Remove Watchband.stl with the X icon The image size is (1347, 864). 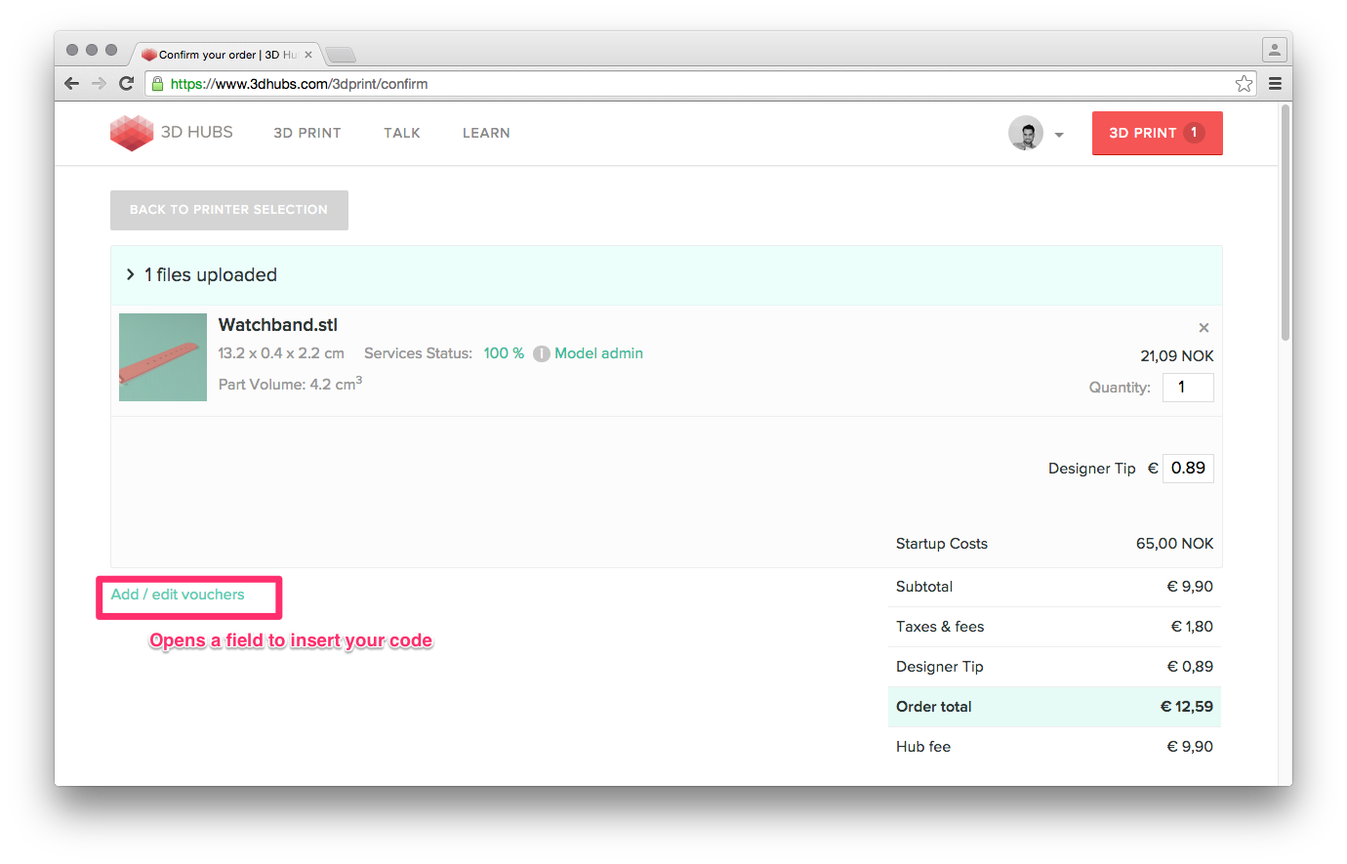pos(1204,328)
